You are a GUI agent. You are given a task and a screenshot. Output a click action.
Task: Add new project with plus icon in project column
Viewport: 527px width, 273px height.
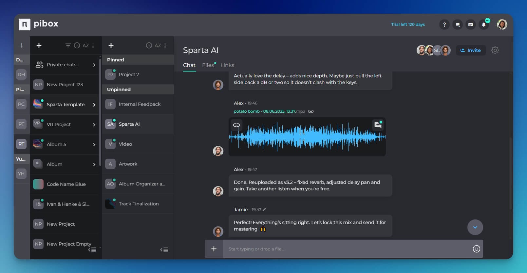(x=39, y=45)
